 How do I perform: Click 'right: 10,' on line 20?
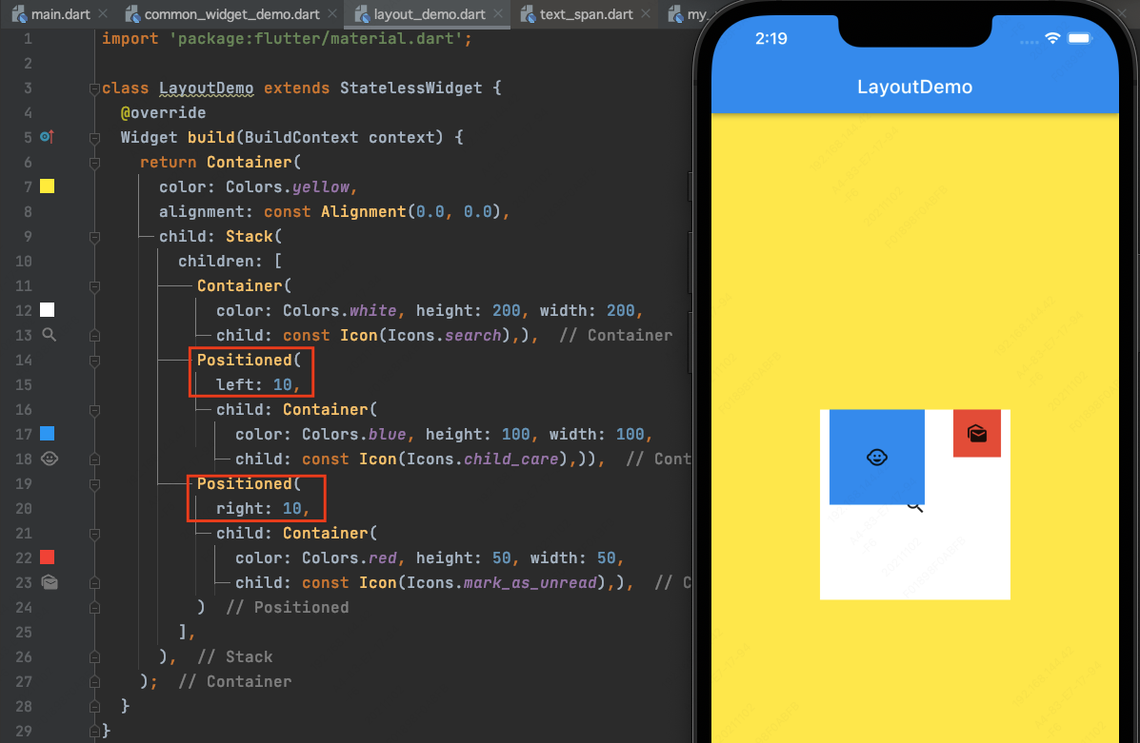[x=263, y=508]
